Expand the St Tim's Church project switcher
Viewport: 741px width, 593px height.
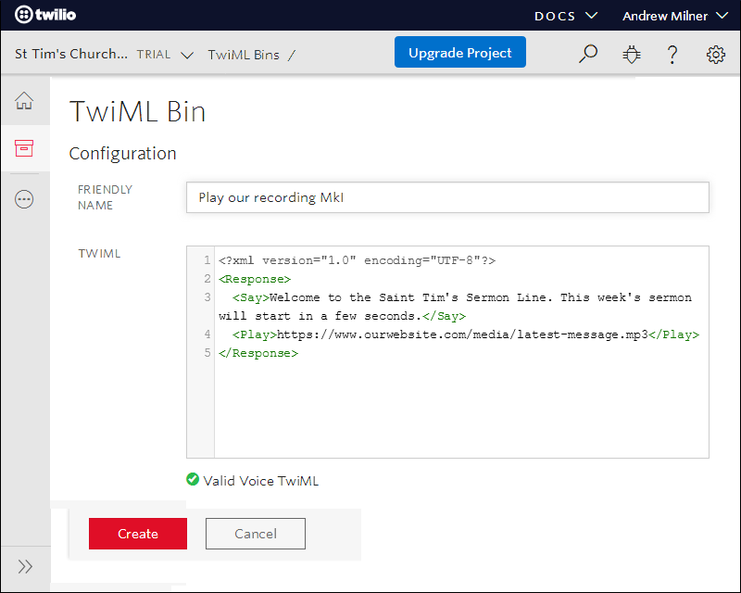(x=188, y=56)
